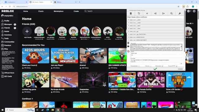Collapse the ROBLOSECURITY cookie row

click(155, 40)
